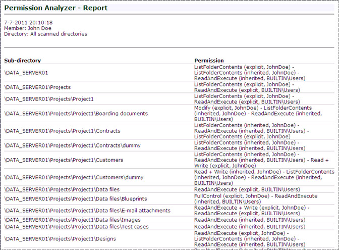Click the Member: John Doe line
339x250 pixels.
(x=28, y=28)
